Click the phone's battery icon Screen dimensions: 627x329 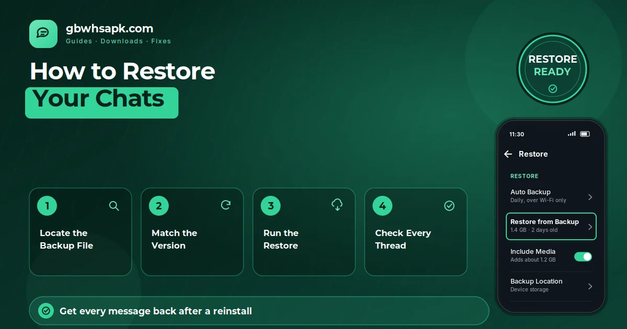585,134
